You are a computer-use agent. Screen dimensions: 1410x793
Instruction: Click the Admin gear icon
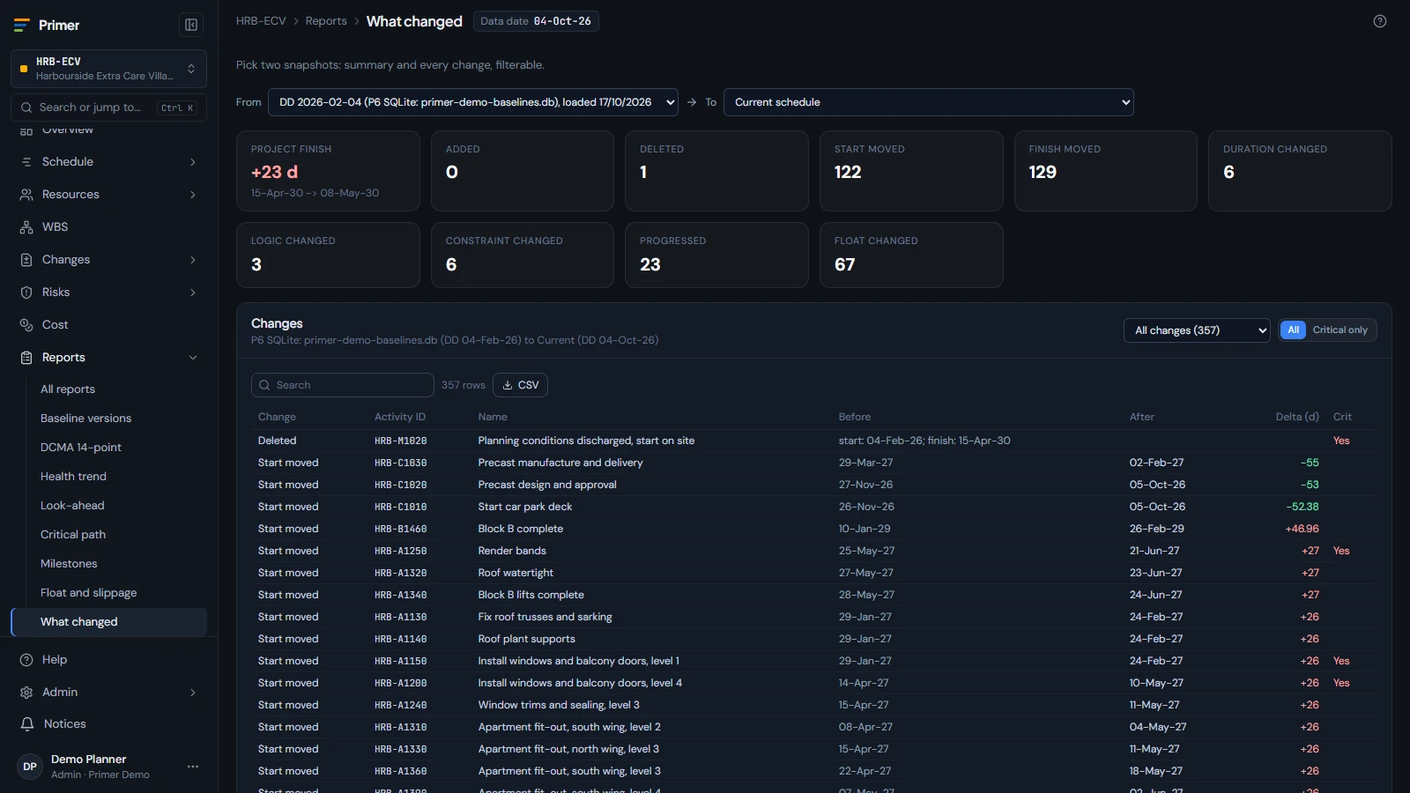[26, 693]
